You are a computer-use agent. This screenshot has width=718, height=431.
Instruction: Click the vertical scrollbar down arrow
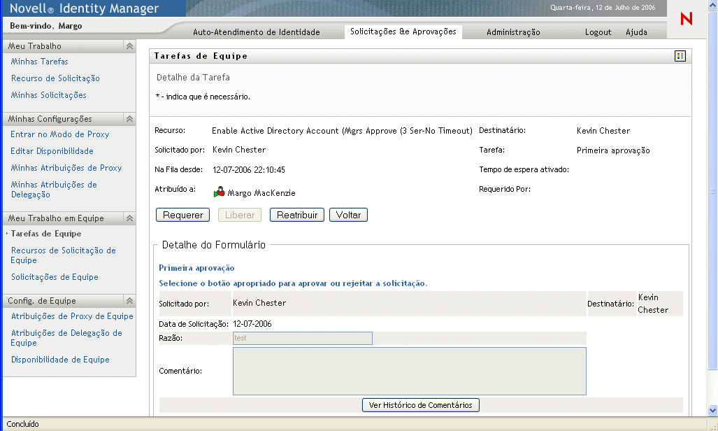tap(712, 411)
